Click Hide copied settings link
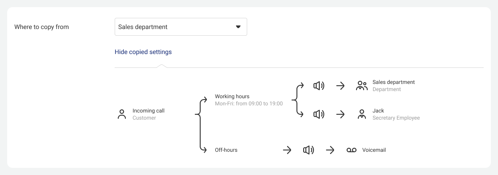 (143, 52)
